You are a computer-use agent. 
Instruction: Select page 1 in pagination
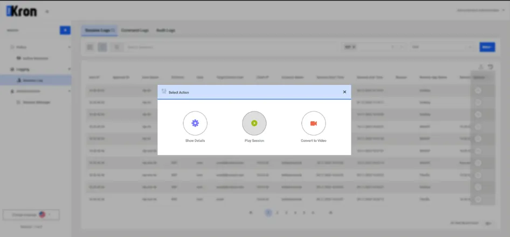click(268, 213)
